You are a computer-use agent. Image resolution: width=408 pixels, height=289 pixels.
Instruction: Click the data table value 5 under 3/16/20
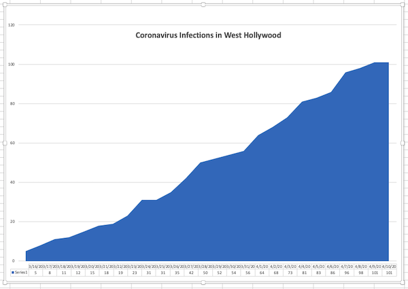35,273
